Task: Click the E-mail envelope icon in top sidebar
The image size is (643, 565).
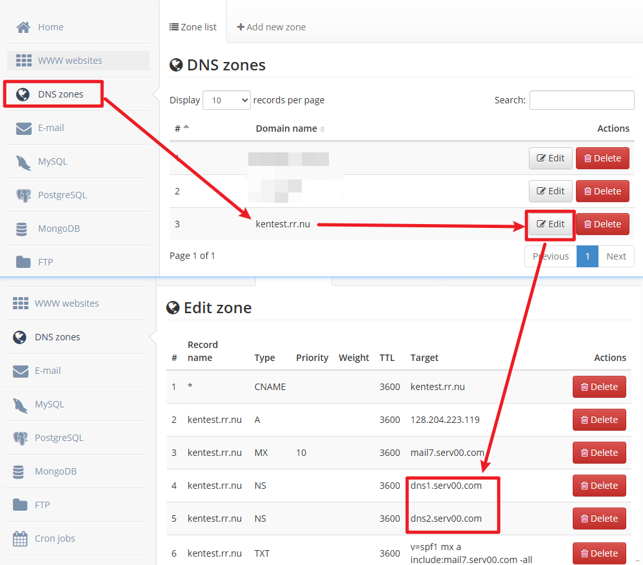Action: click(x=24, y=128)
